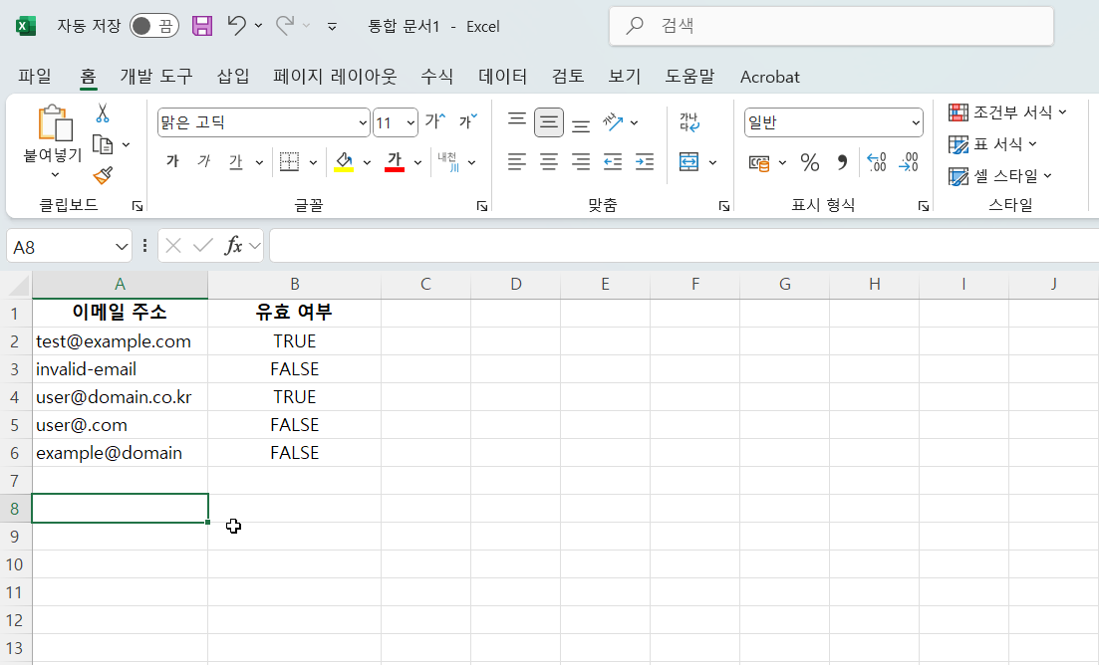This screenshot has height=665, width=1099.
Task: Toggle bold formatting with the 가 icon
Action: point(171,161)
